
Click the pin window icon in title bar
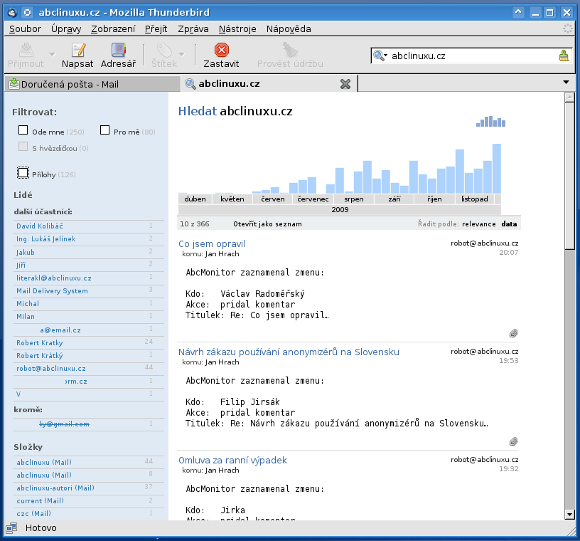28,12
